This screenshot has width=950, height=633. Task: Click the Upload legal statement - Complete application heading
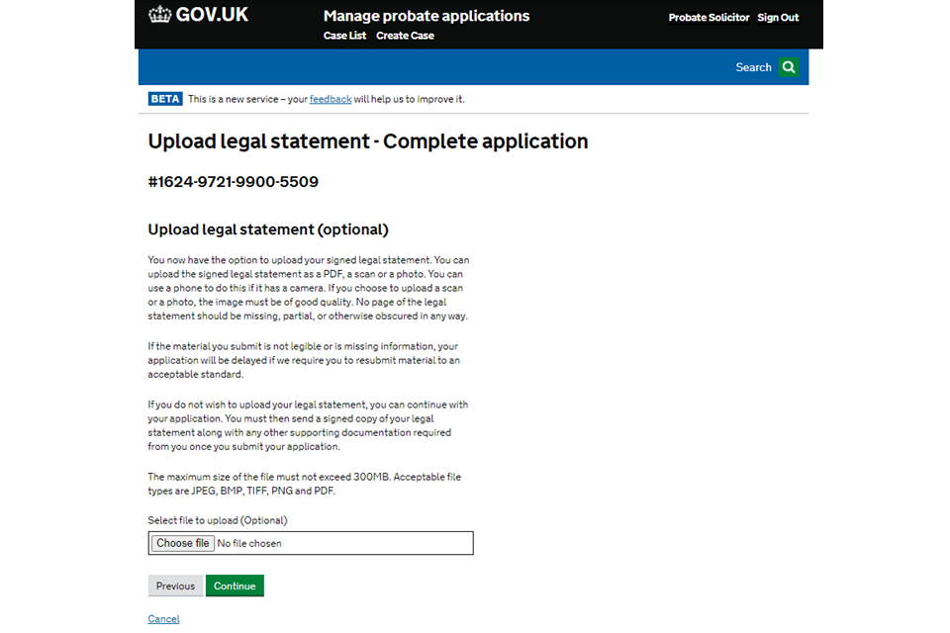click(368, 141)
